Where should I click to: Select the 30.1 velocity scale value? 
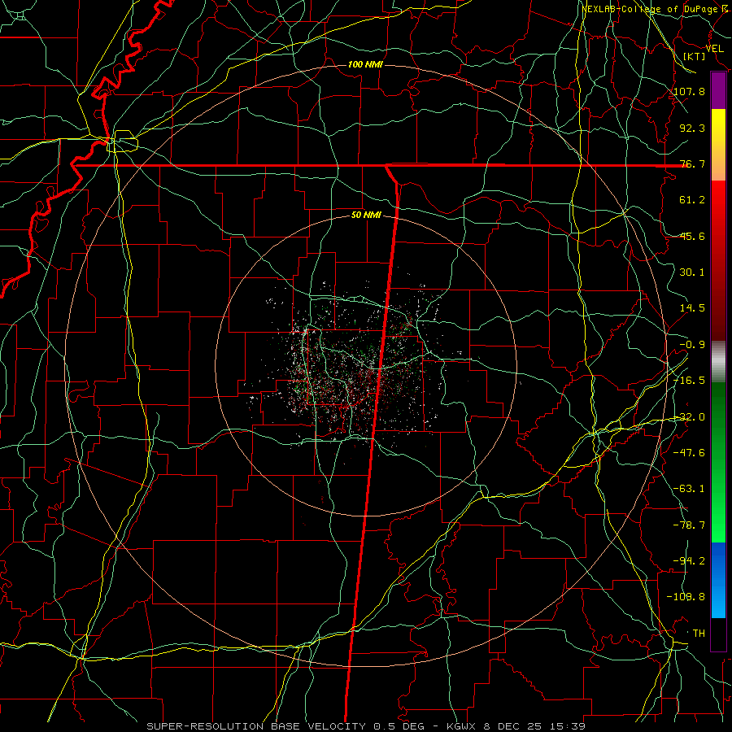coord(692,272)
